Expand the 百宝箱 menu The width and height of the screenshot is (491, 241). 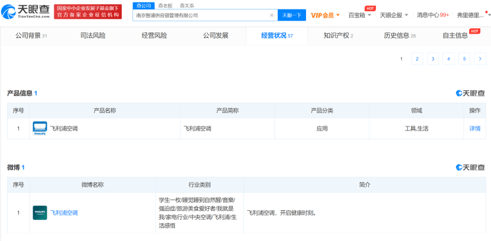(359, 15)
